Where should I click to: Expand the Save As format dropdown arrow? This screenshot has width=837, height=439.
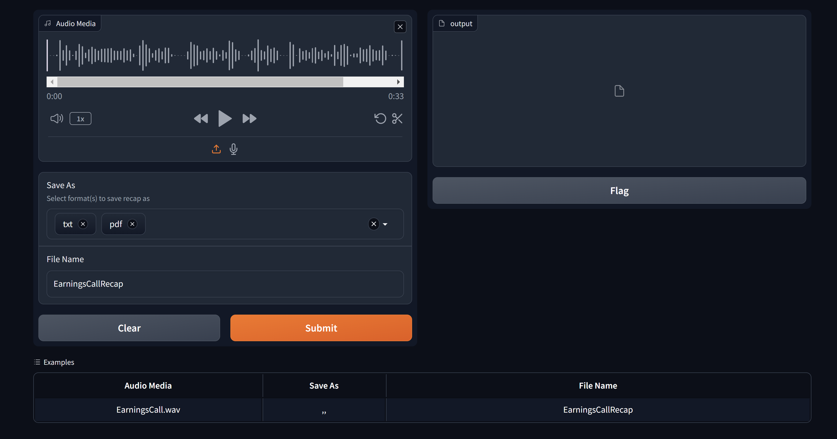point(385,224)
